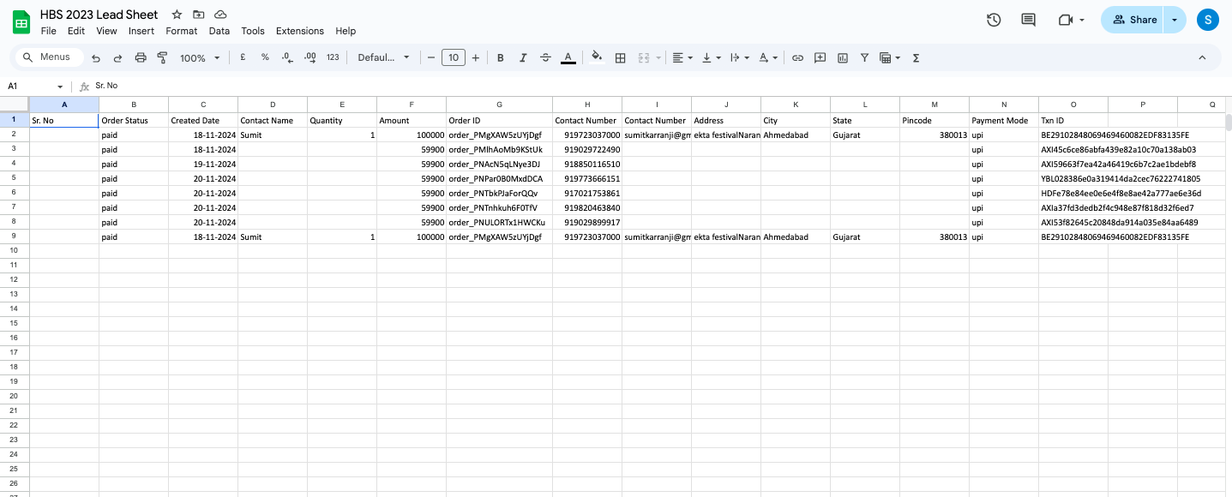Click the font size input field

[x=454, y=57]
